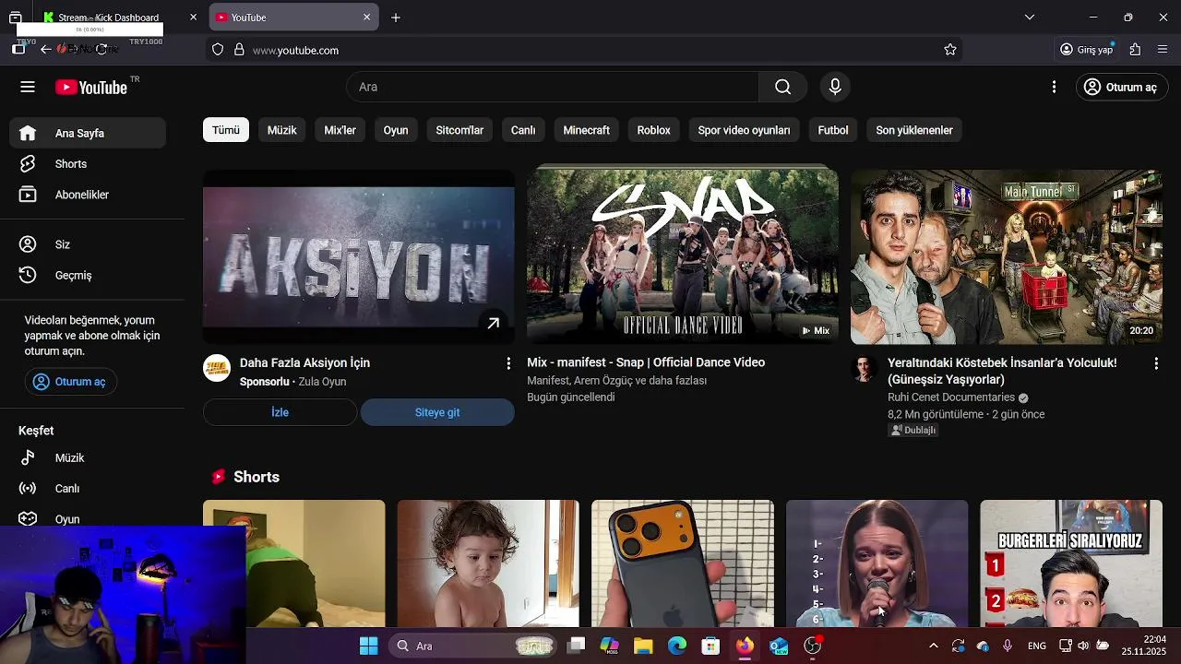Click the YouTube Ara search field
Screen dimensions: 1181x664
point(553,87)
